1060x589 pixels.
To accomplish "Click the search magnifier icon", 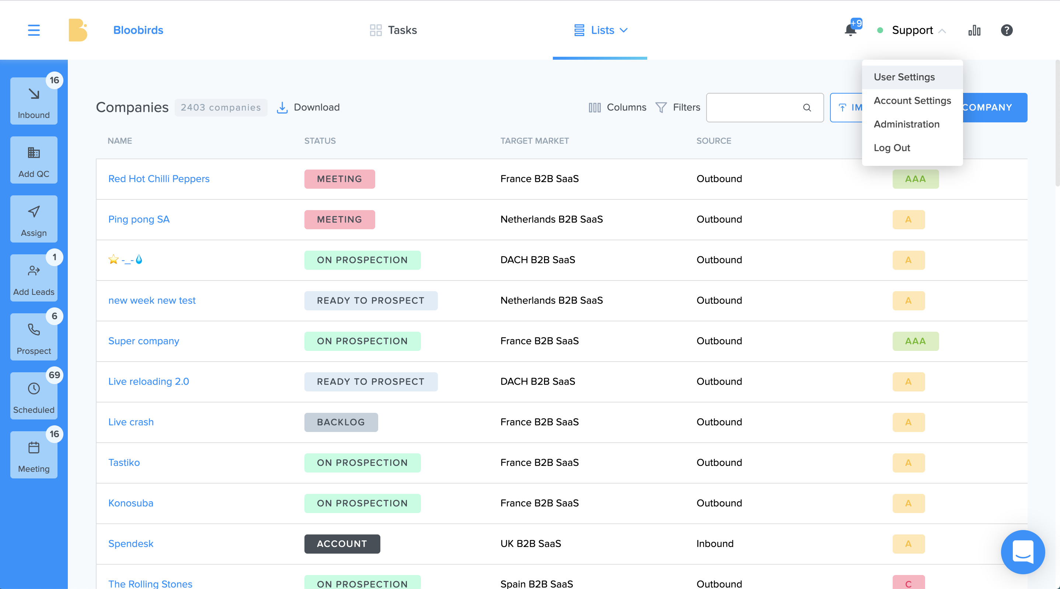I will 807,107.
